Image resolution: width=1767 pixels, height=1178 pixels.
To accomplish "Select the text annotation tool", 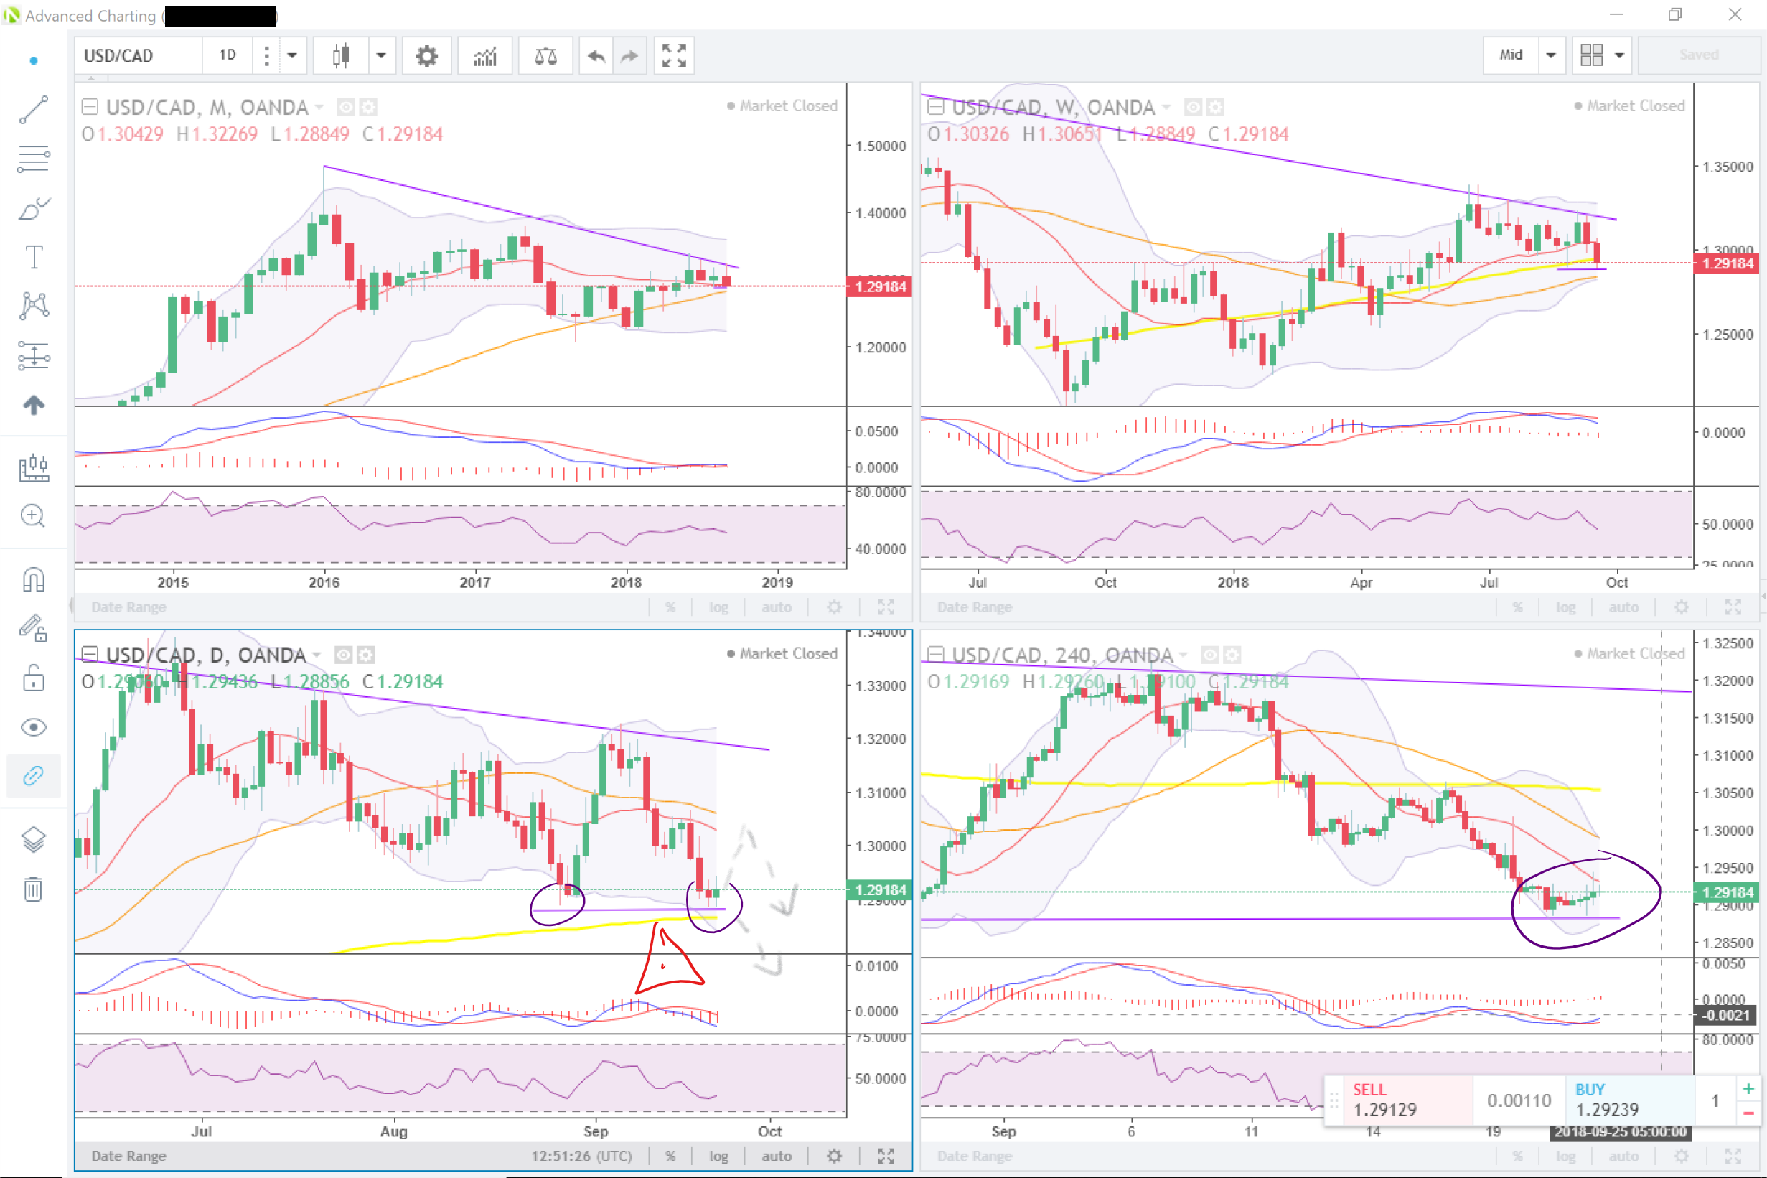I will (34, 257).
